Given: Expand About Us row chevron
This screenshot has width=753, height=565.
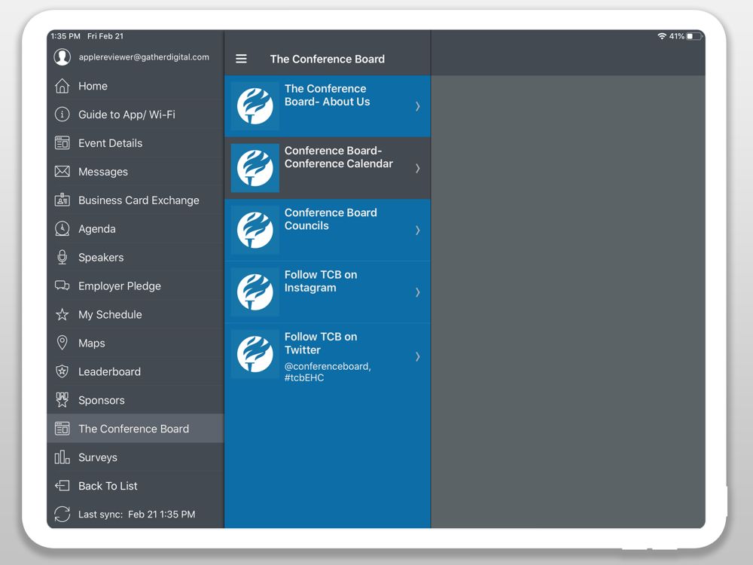Looking at the screenshot, I should point(418,106).
